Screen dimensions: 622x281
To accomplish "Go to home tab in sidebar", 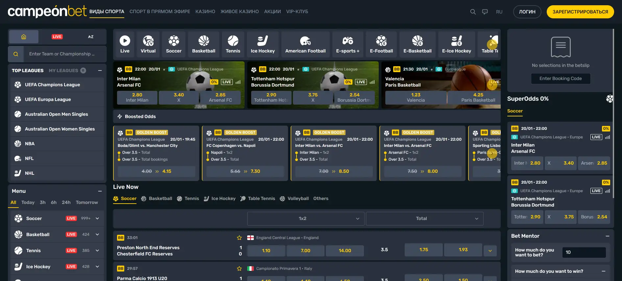I will (24, 37).
